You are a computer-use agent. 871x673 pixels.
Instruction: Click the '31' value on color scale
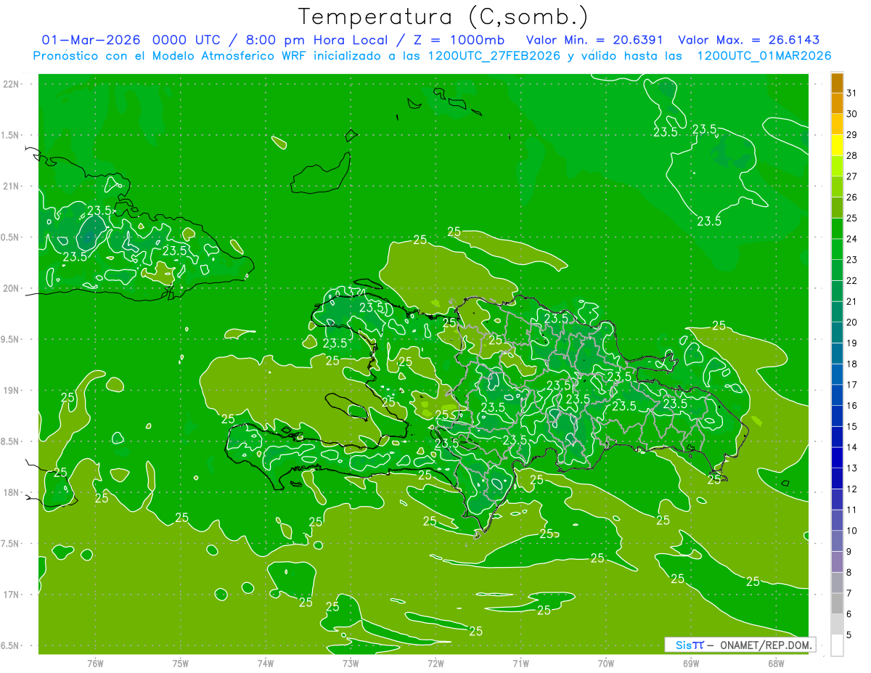click(x=852, y=93)
